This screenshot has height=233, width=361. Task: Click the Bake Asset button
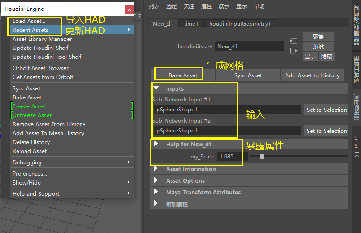[183, 75]
